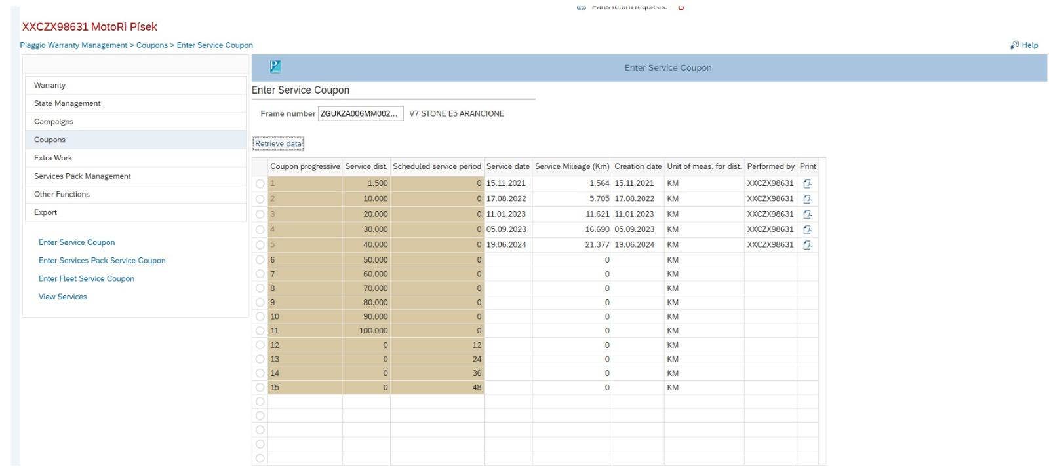Click the Help link text
Viewport: 1049px width, 469px height.
point(1030,45)
